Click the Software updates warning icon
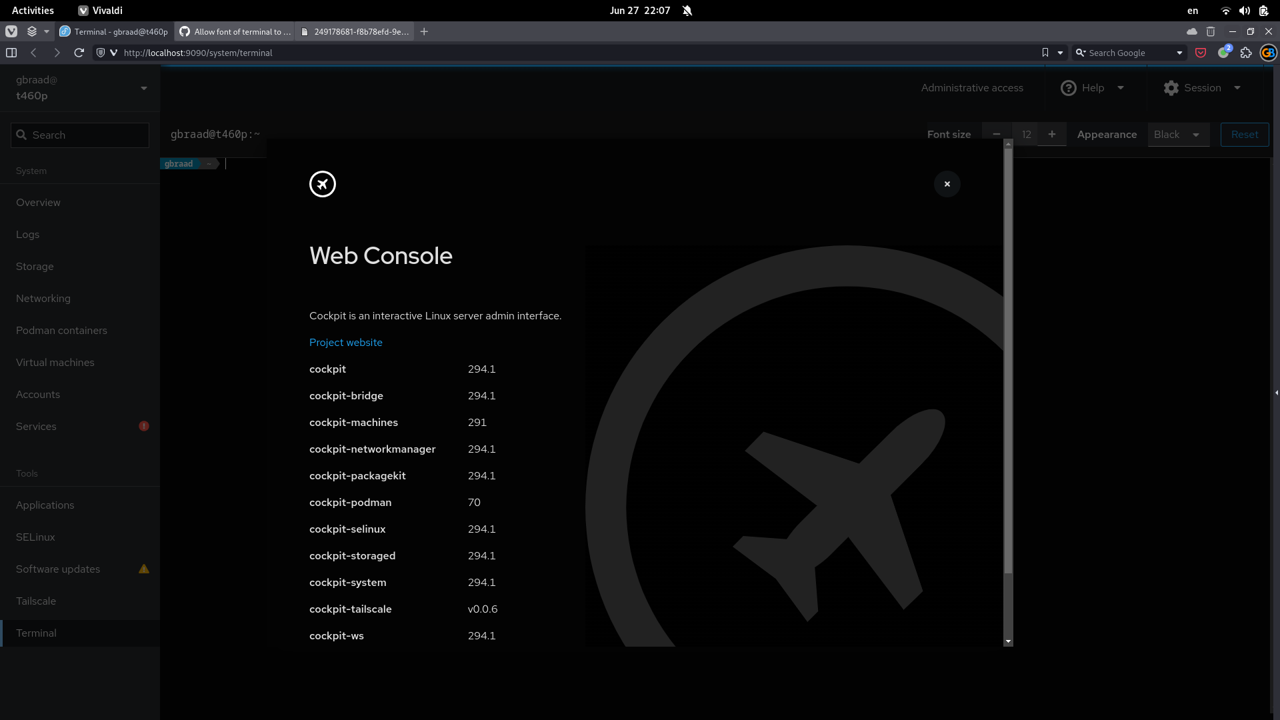Viewport: 1280px width, 720px height. point(143,569)
